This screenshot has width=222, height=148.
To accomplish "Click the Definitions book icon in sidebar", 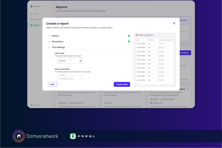I will pyautogui.click(x=31, y=19).
